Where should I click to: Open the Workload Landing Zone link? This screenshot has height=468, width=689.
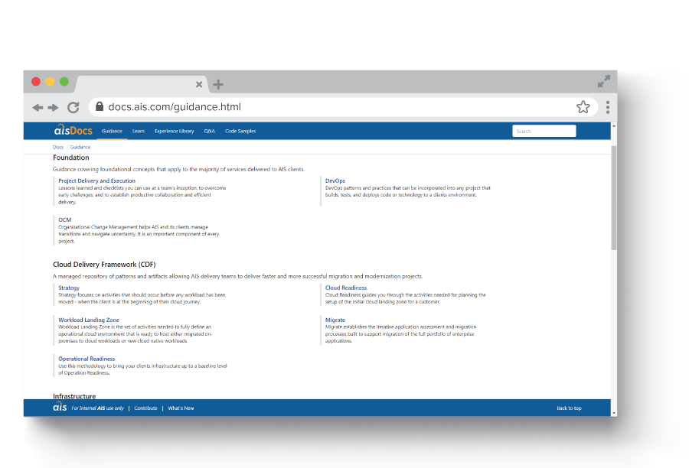89,320
